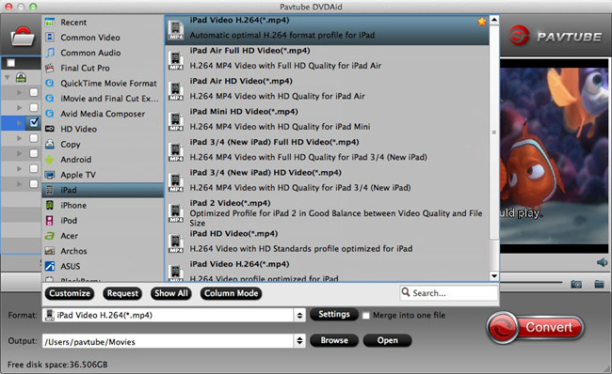Click the volume speaker icon
Screen dimensions: 612x374
click(x=602, y=262)
